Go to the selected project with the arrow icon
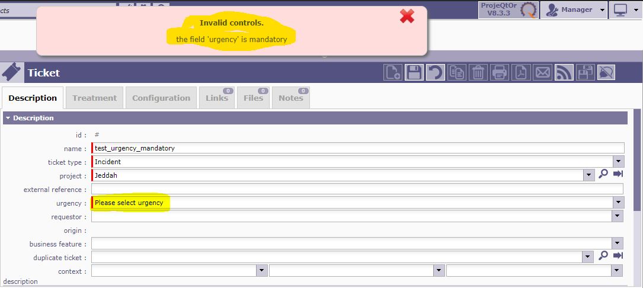 coord(618,174)
